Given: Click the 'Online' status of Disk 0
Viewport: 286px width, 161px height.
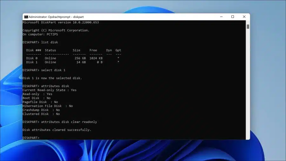Looking at the screenshot, I should [50, 58].
